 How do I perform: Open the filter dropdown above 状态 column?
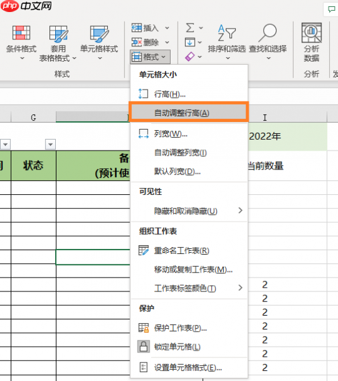51,145
